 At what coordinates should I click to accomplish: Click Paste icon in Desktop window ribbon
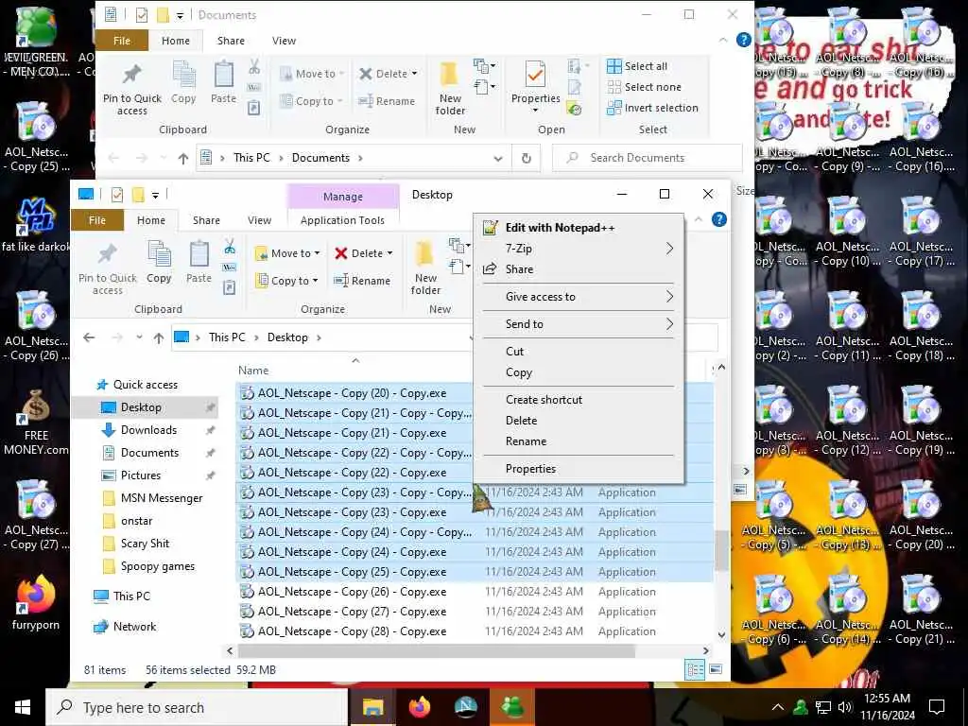coord(199,262)
